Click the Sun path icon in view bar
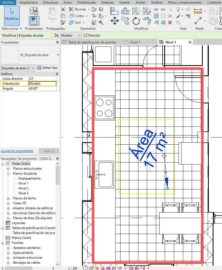 97,268
